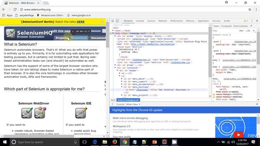The image size is (260, 146).
Task: Collapse the body homepage push node
Action: (113, 33)
